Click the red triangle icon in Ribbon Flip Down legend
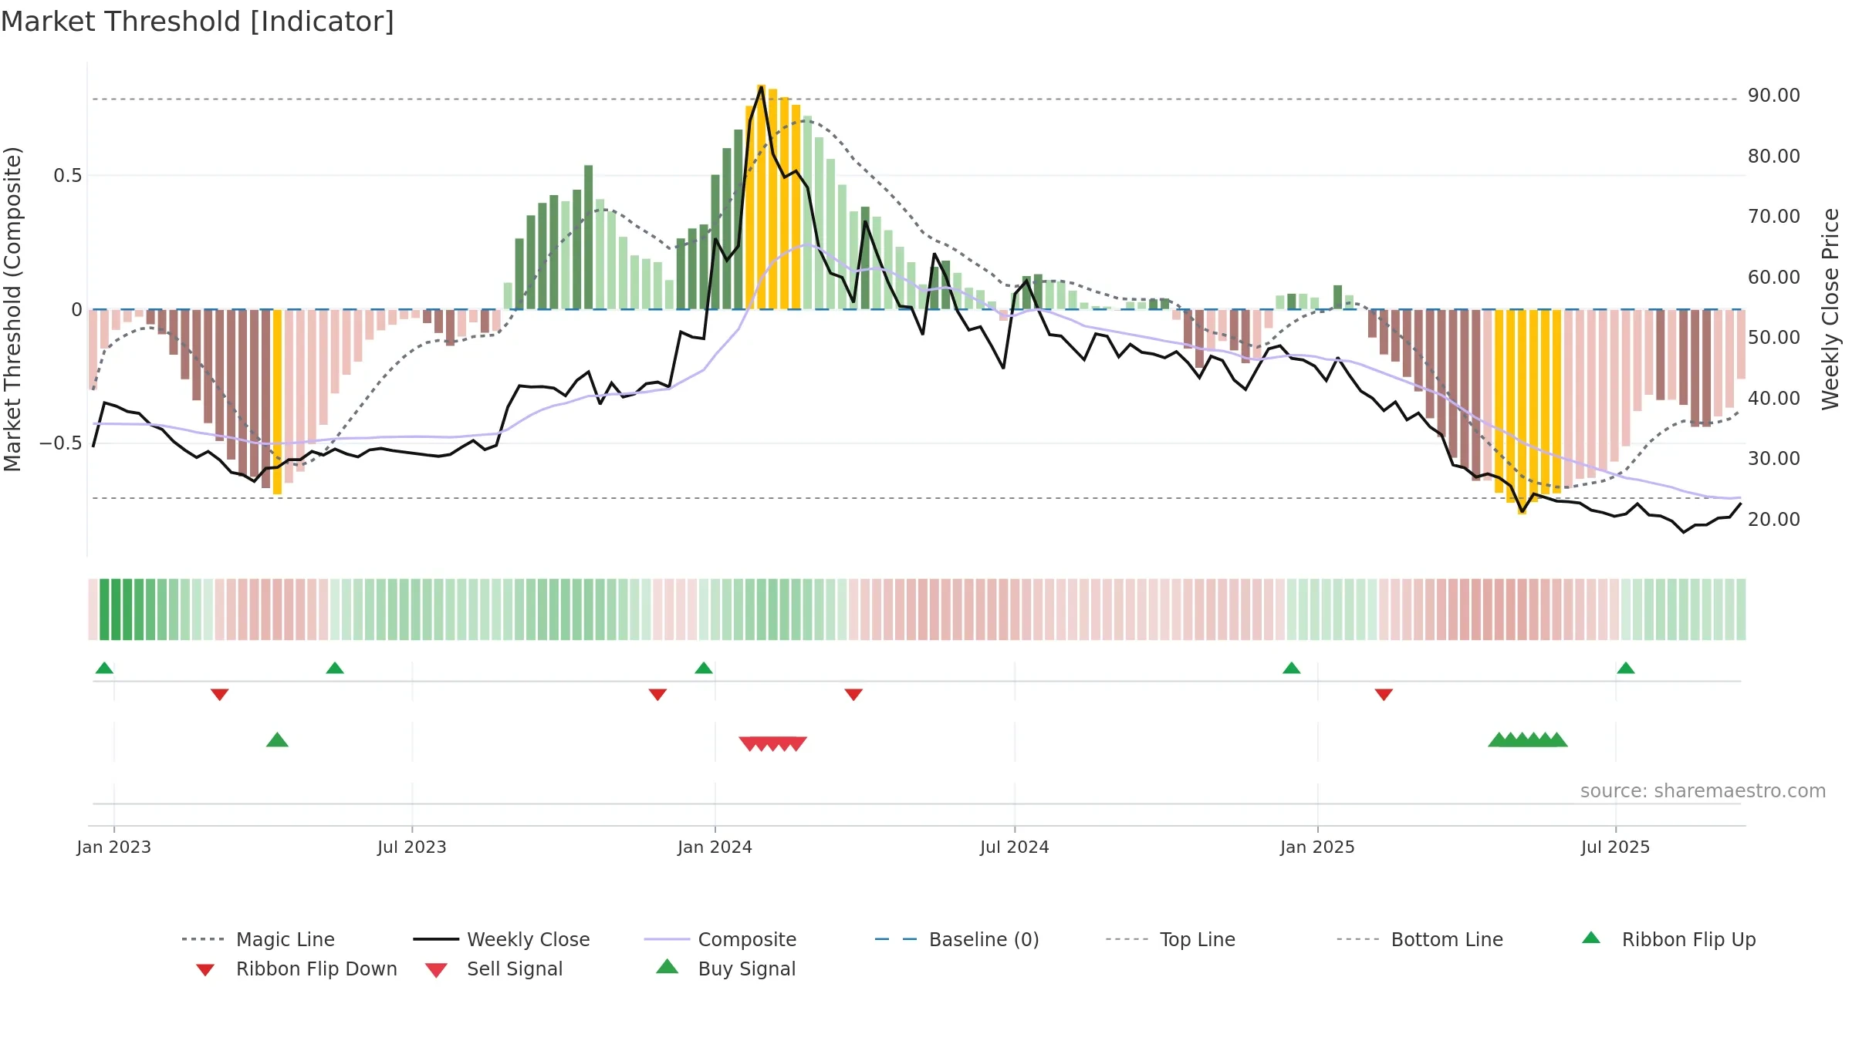Screen dimensions: 1852x1041 [204, 970]
